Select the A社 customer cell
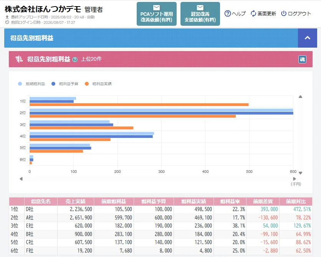This screenshot has height=257, width=321. tap(41, 218)
